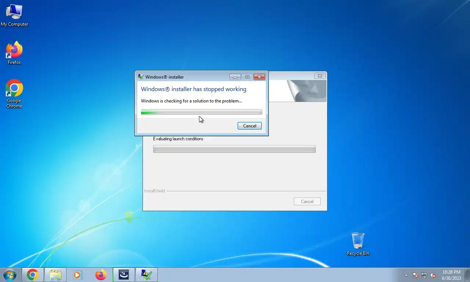Close the InstallShield wizard window

[320, 76]
